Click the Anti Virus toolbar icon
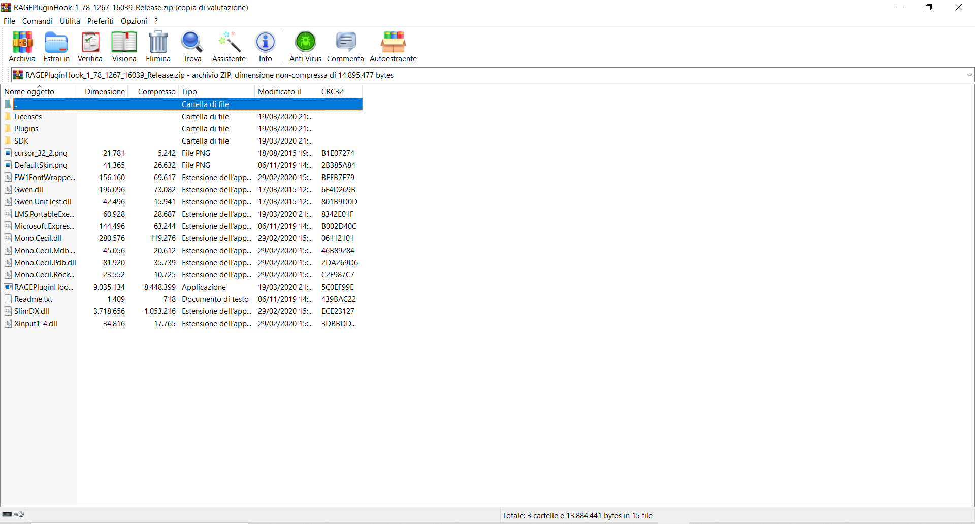 coord(306,42)
